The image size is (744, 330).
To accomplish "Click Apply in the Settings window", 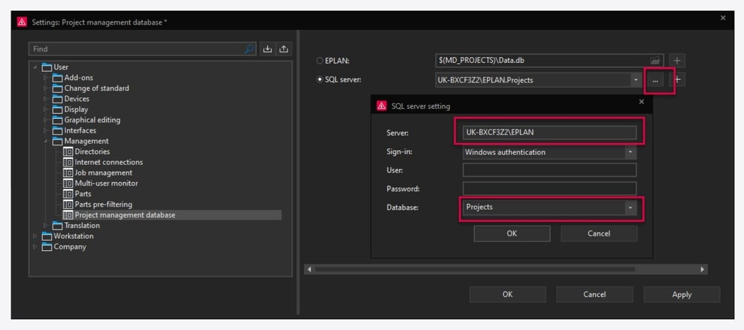I will click(682, 294).
